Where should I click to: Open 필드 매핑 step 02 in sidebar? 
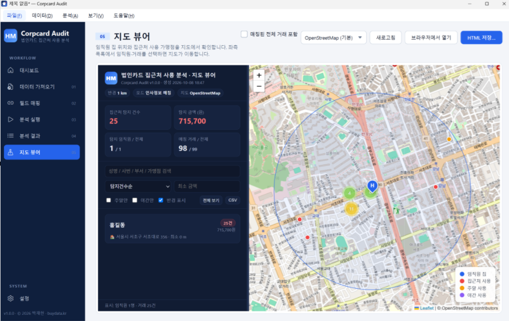click(x=42, y=103)
